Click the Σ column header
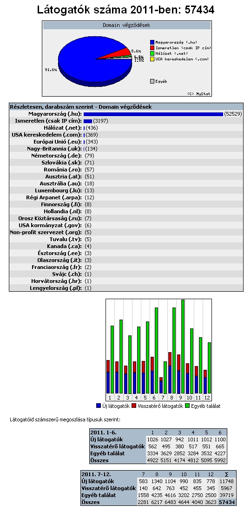The width and height of the screenshot is (251, 511). point(226,474)
